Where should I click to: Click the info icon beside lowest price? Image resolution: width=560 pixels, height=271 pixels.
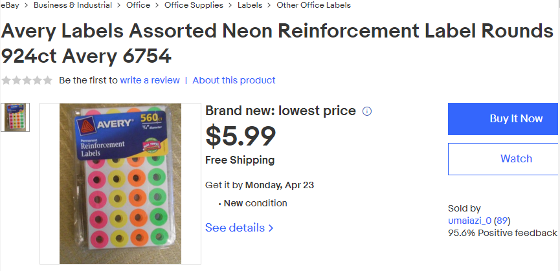click(367, 111)
